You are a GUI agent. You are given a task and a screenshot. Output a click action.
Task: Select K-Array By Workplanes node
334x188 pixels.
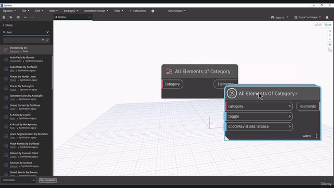tap(26, 126)
